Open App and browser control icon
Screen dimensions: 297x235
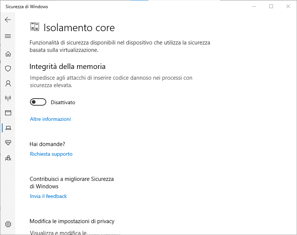point(8,113)
